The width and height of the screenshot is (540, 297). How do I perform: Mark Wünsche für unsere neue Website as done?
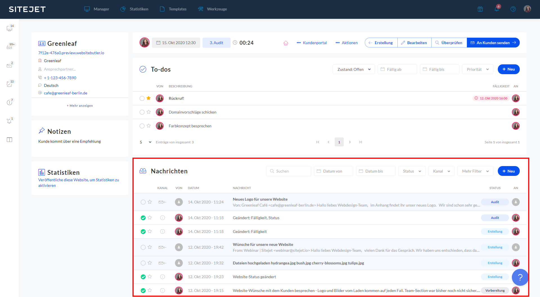click(x=143, y=247)
